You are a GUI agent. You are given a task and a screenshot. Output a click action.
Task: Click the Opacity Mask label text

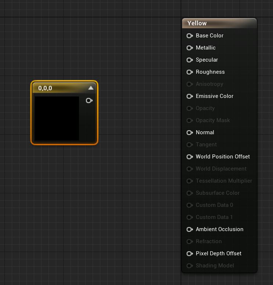pos(213,120)
